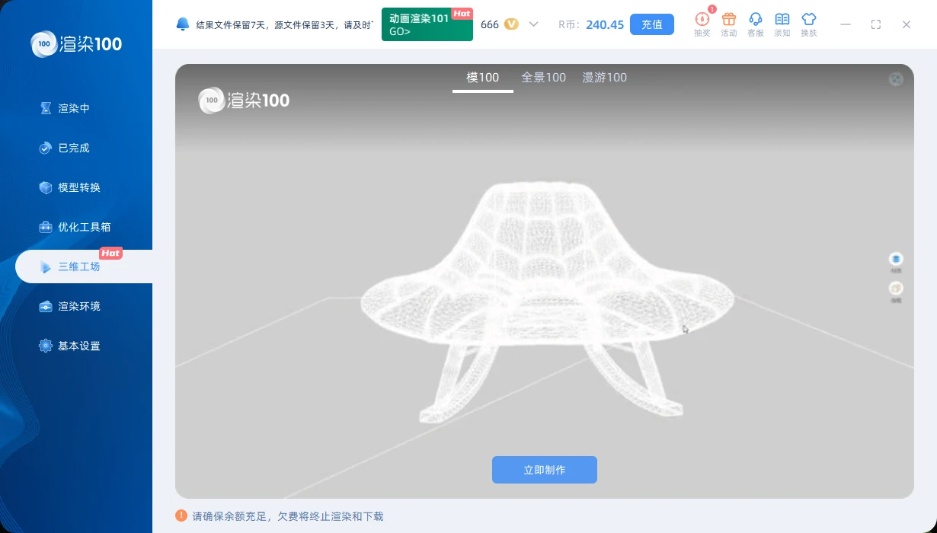Click the 666 username
This screenshot has width=937, height=533.
(x=490, y=24)
